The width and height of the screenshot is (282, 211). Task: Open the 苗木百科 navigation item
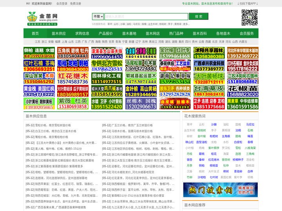click(200, 33)
